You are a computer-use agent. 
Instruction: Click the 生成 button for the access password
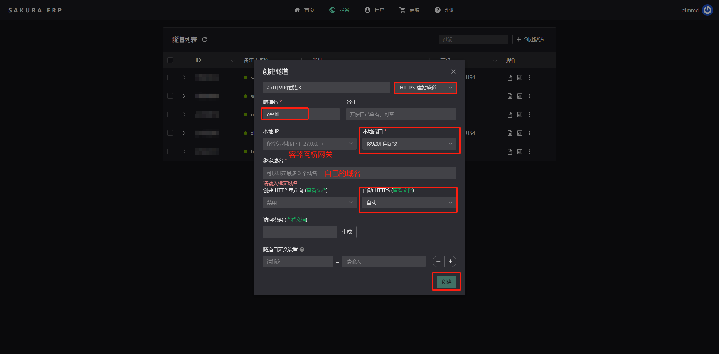coord(347,232)
